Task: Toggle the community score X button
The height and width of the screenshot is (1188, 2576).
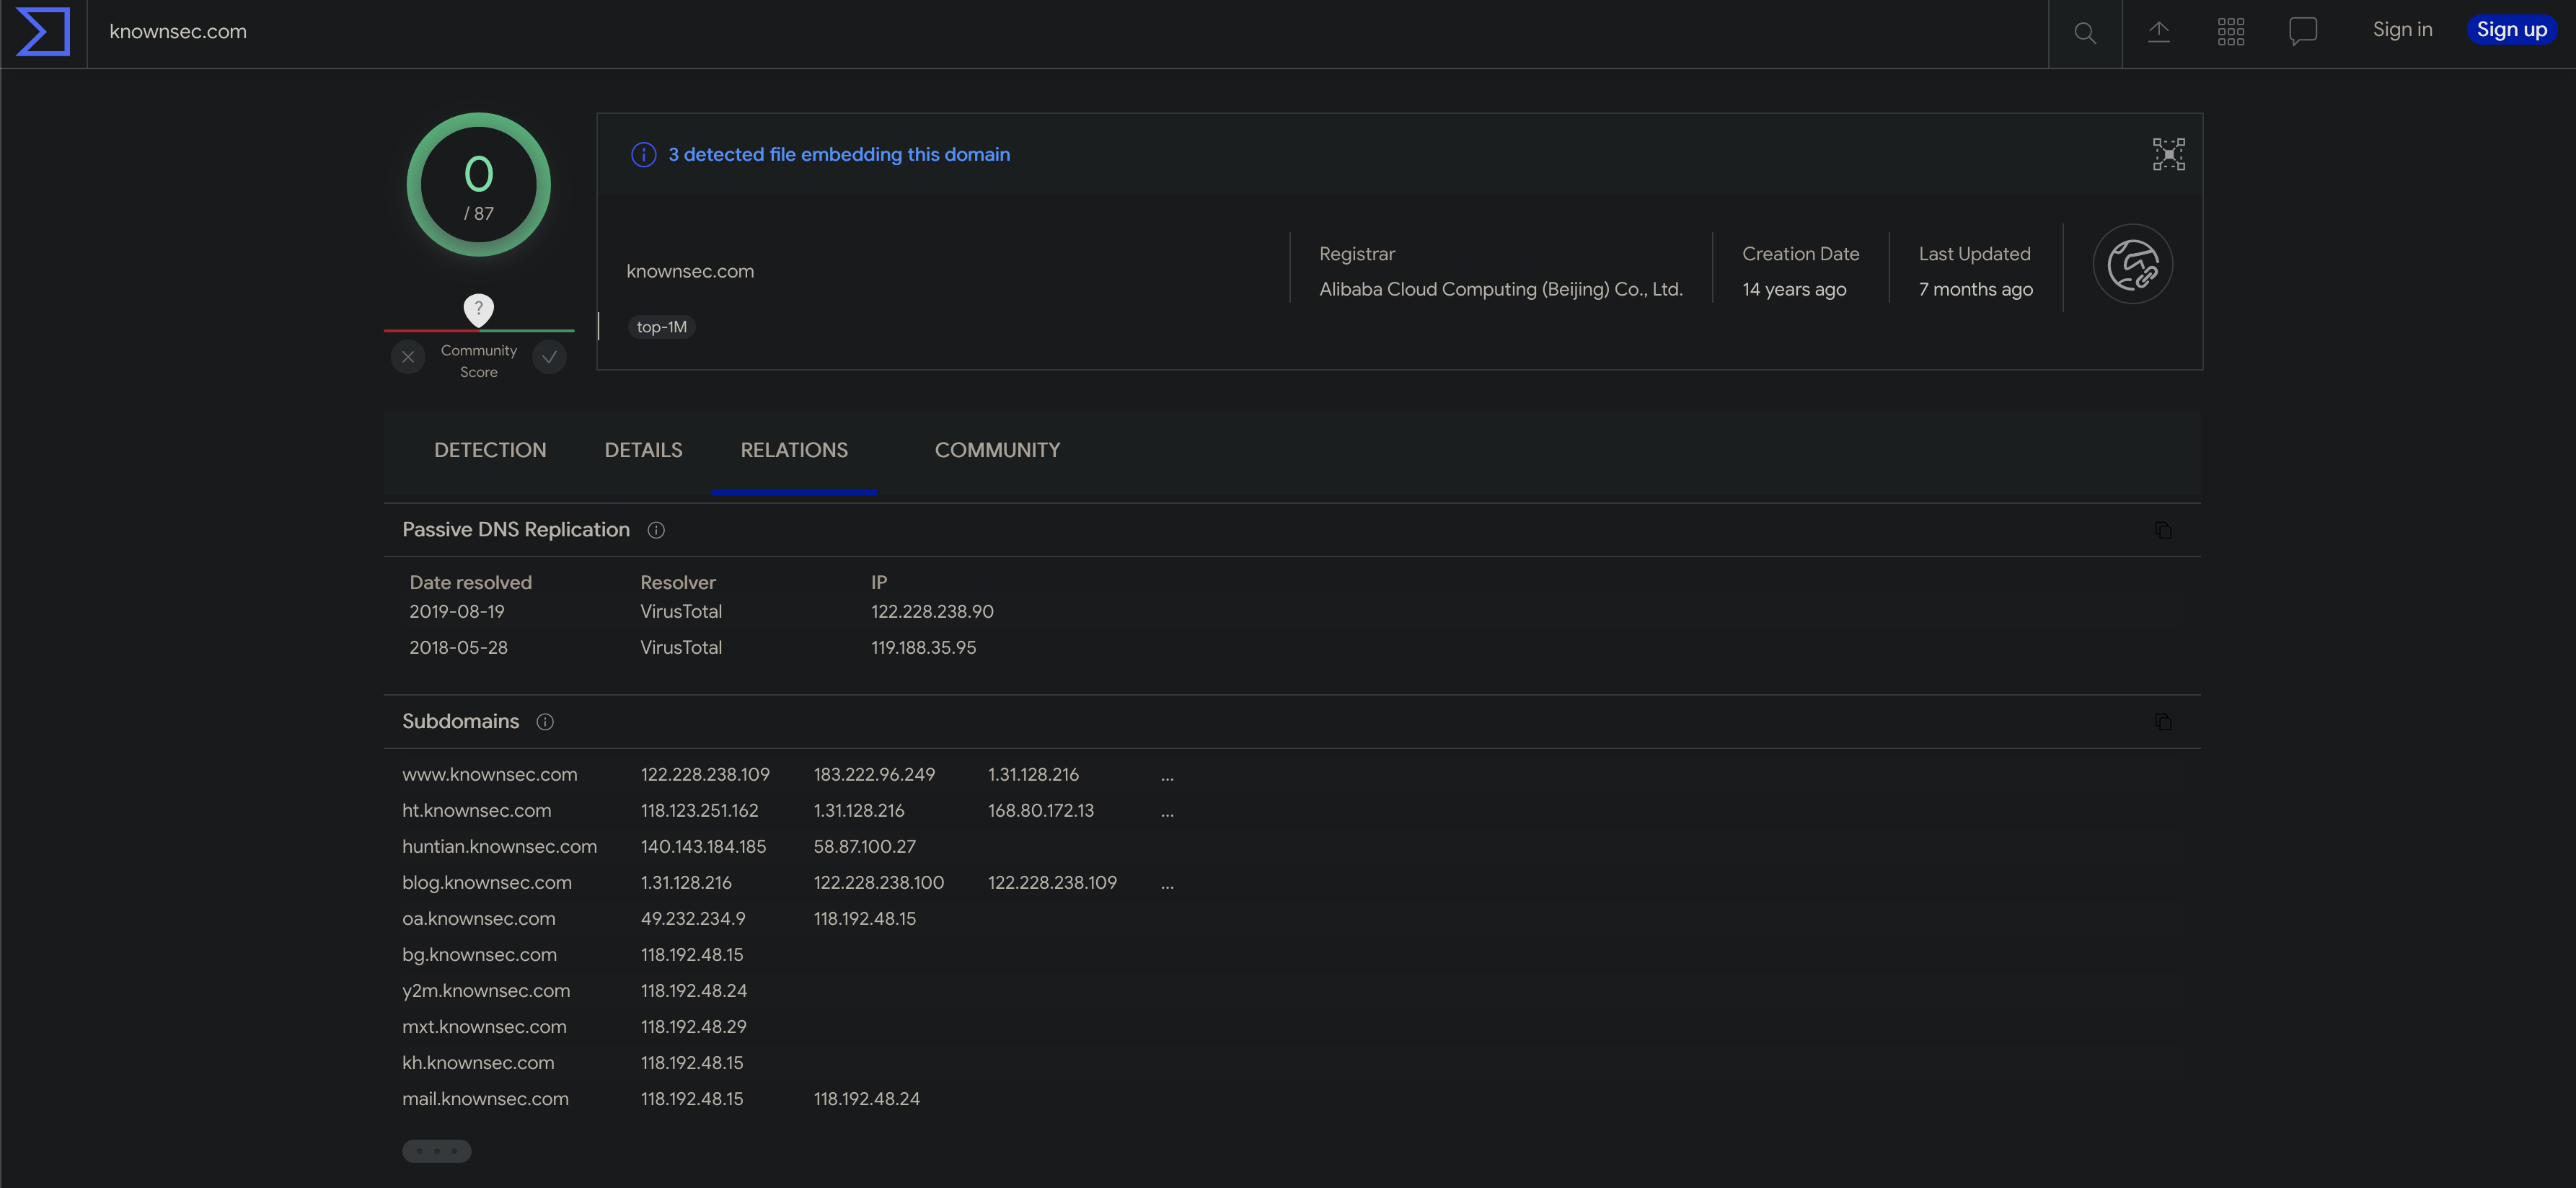Action: pyautogui.click(x=407, y=358)
